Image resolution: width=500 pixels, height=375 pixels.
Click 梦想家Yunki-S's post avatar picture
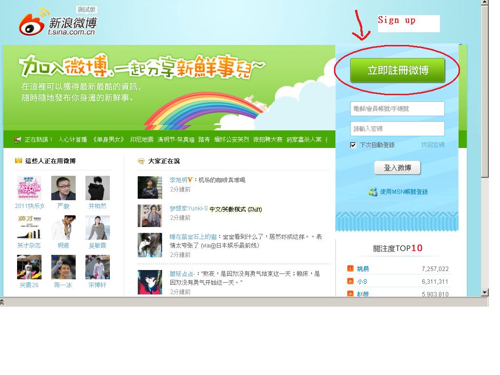click(150, 216)
